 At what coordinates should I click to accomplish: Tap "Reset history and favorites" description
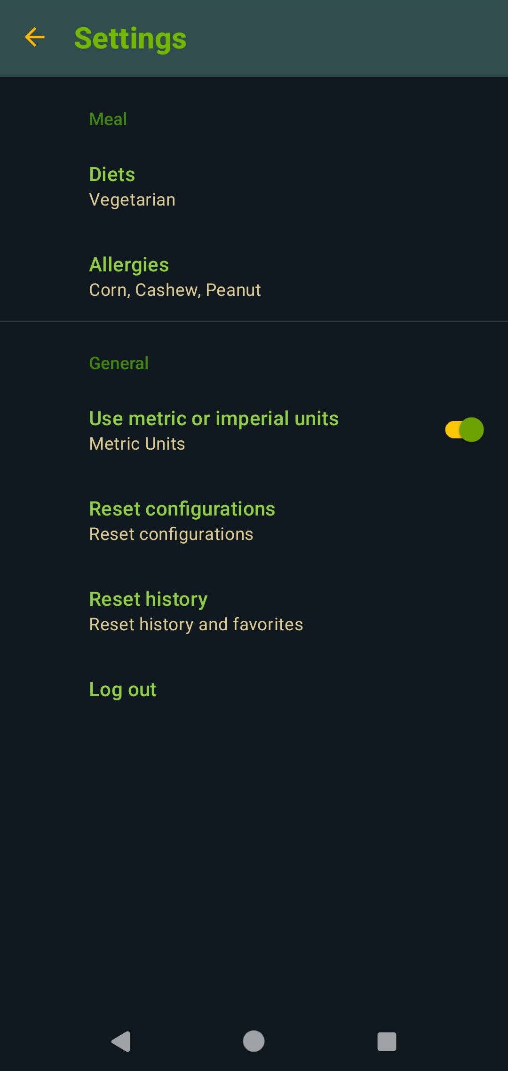(x=196, y=625)
